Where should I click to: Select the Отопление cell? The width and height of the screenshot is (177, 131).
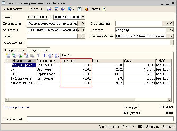pyautogui.click(x=48, y=69)
